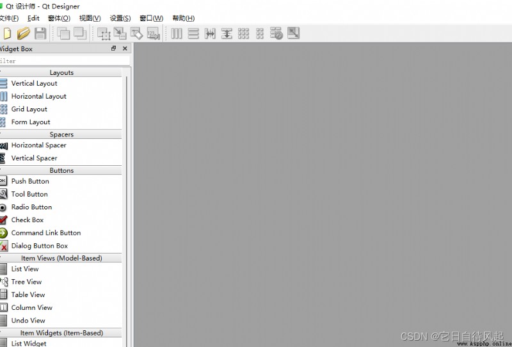Open the 视图(V) menu
512x347 pixels.
[90, 19]
